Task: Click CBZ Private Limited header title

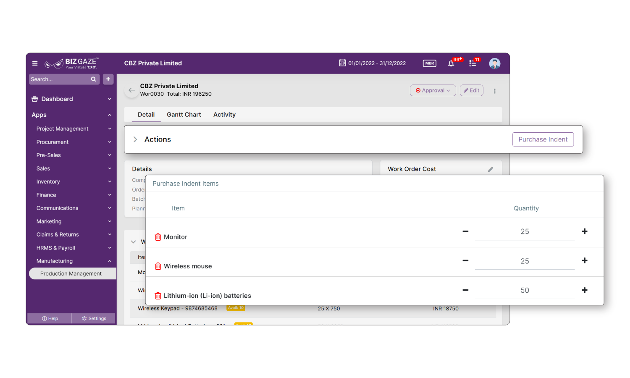Action: [153, 63]
